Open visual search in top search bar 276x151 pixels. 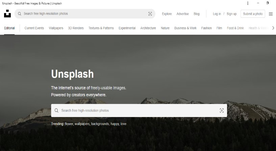(x=150, y=14)
